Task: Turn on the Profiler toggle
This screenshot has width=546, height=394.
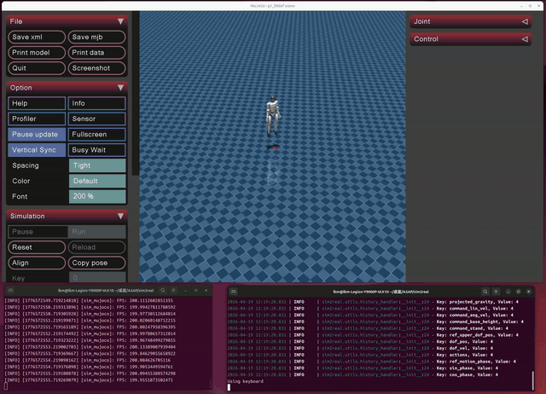Action: (37, 119)
